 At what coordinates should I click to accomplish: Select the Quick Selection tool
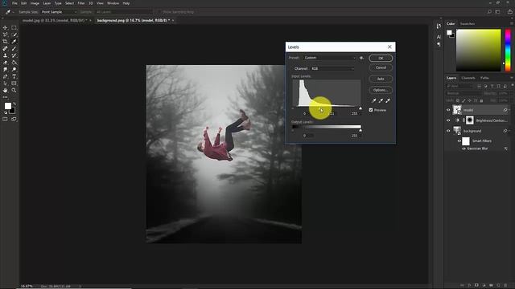pos(14,35)
